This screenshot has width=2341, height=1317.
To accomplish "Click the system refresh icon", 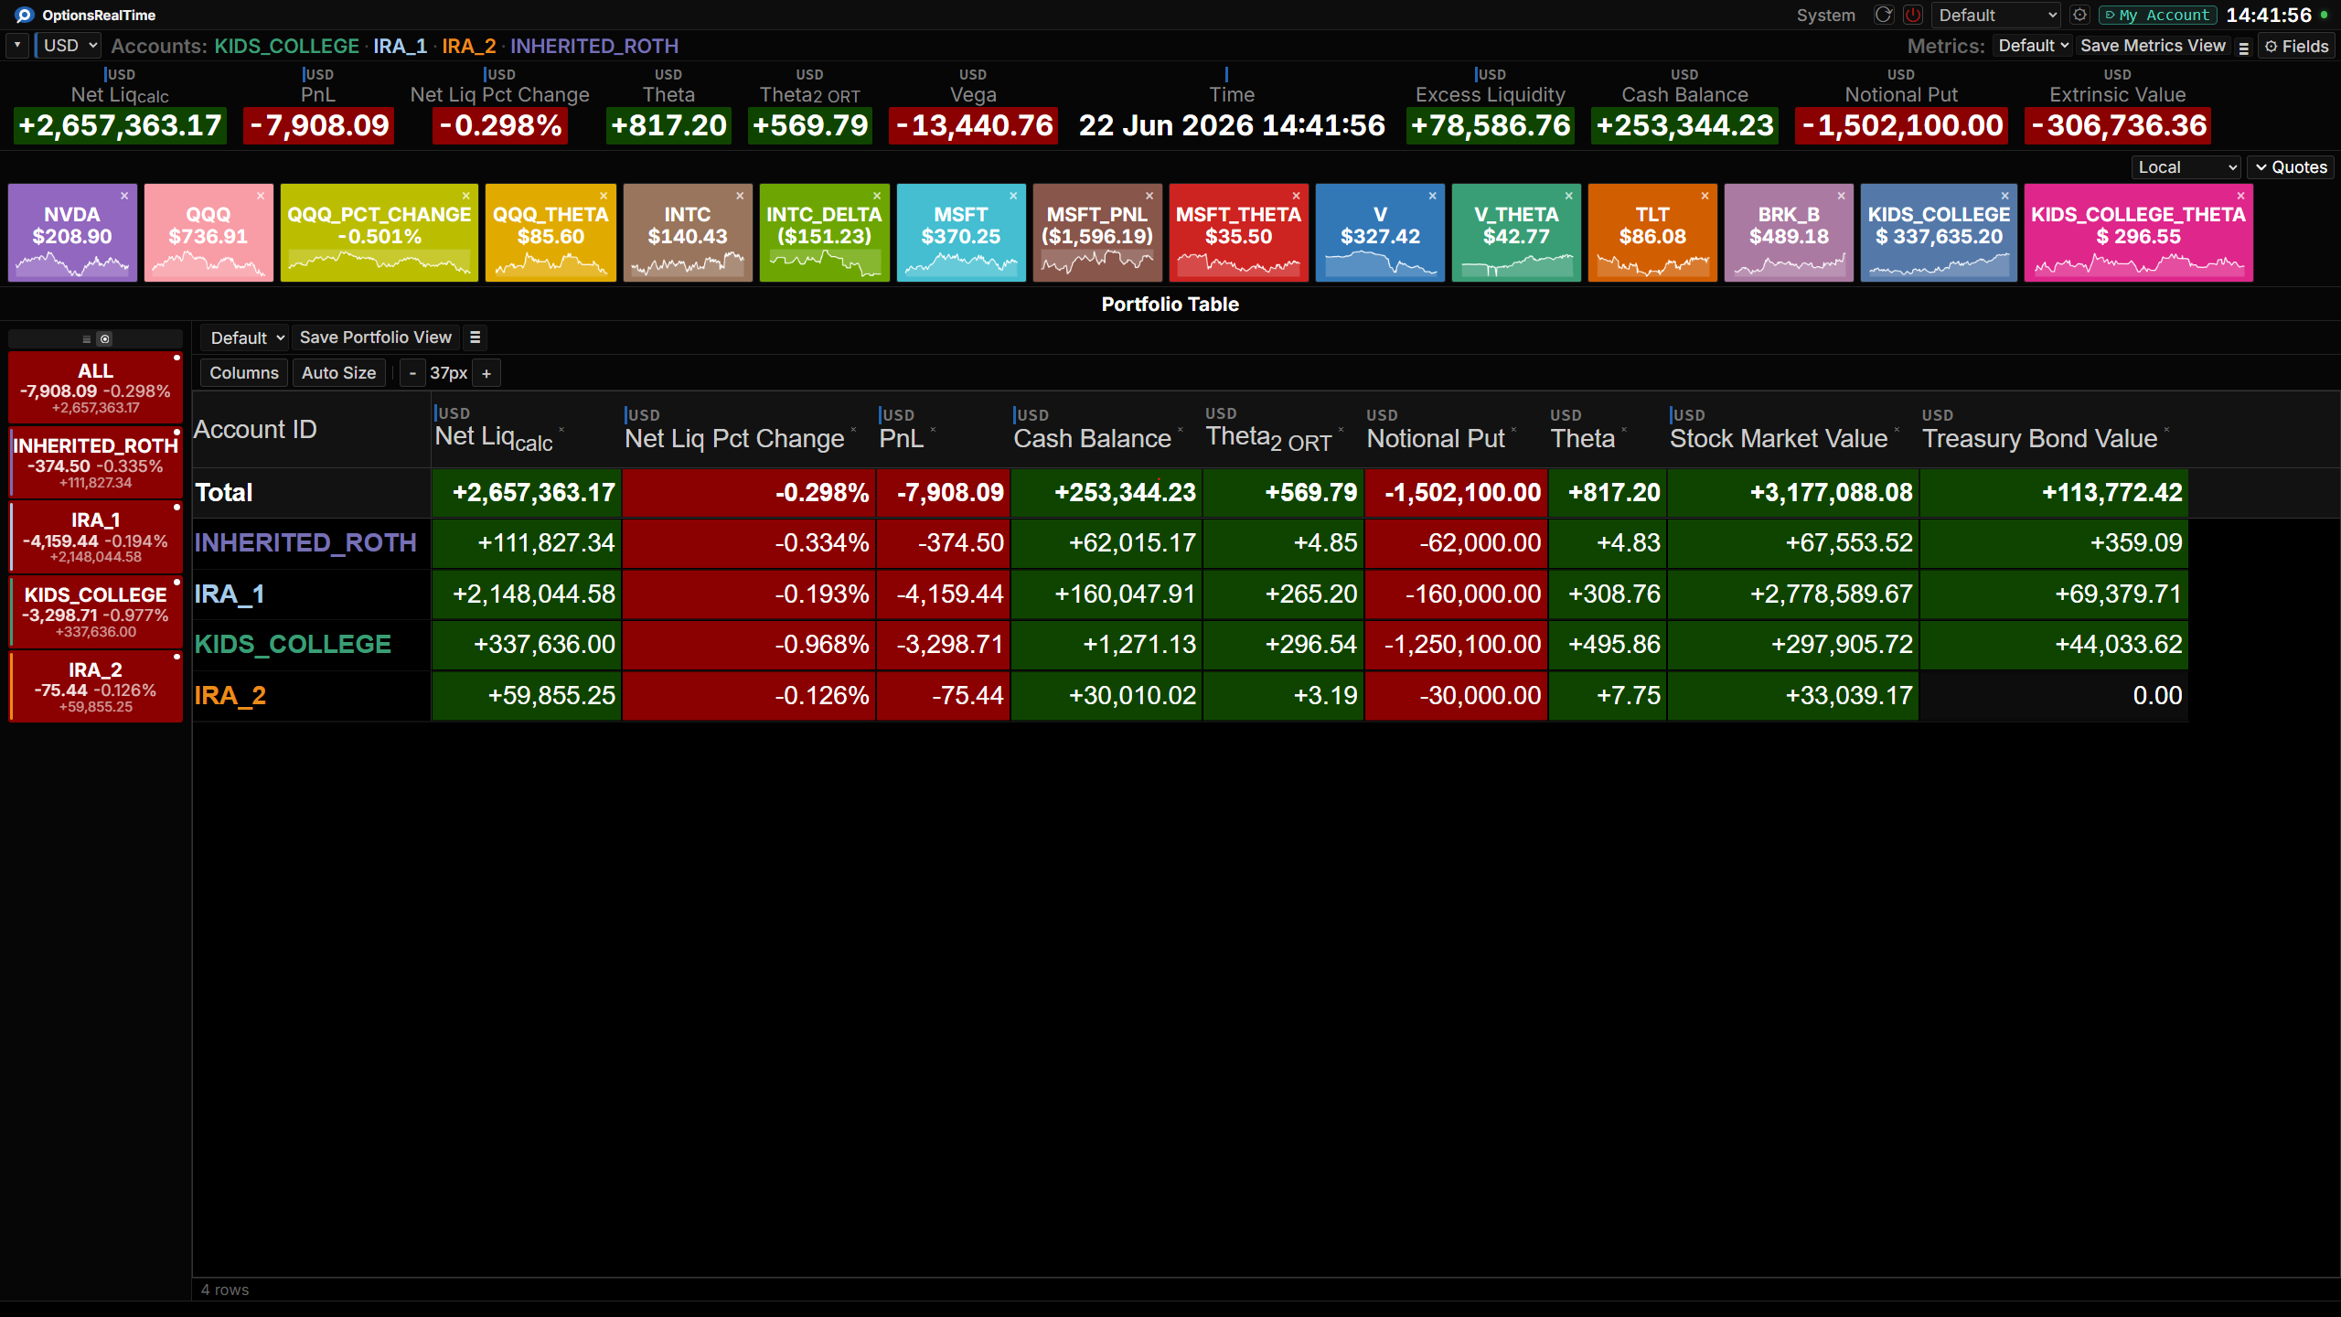I will pyautogui.click(x=1883, y=15).
